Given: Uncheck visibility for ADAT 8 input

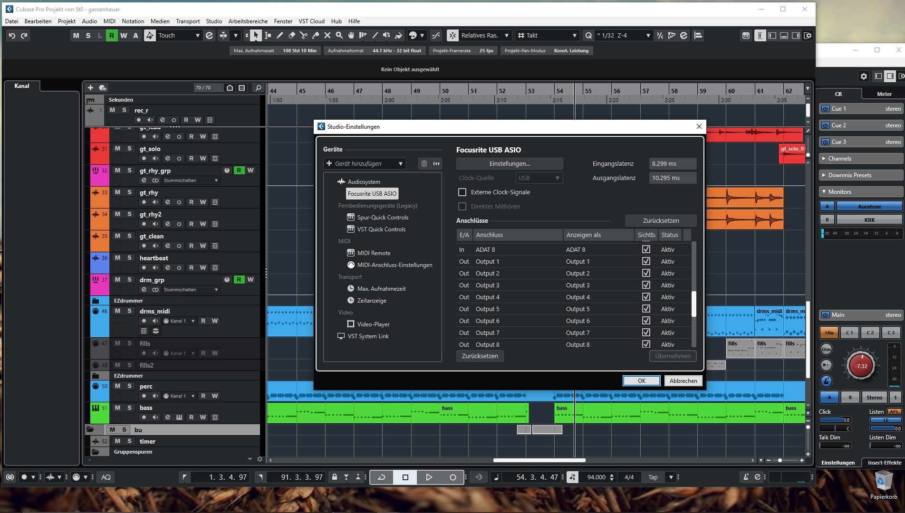Looking at the screenshot, I should [646, 249].
